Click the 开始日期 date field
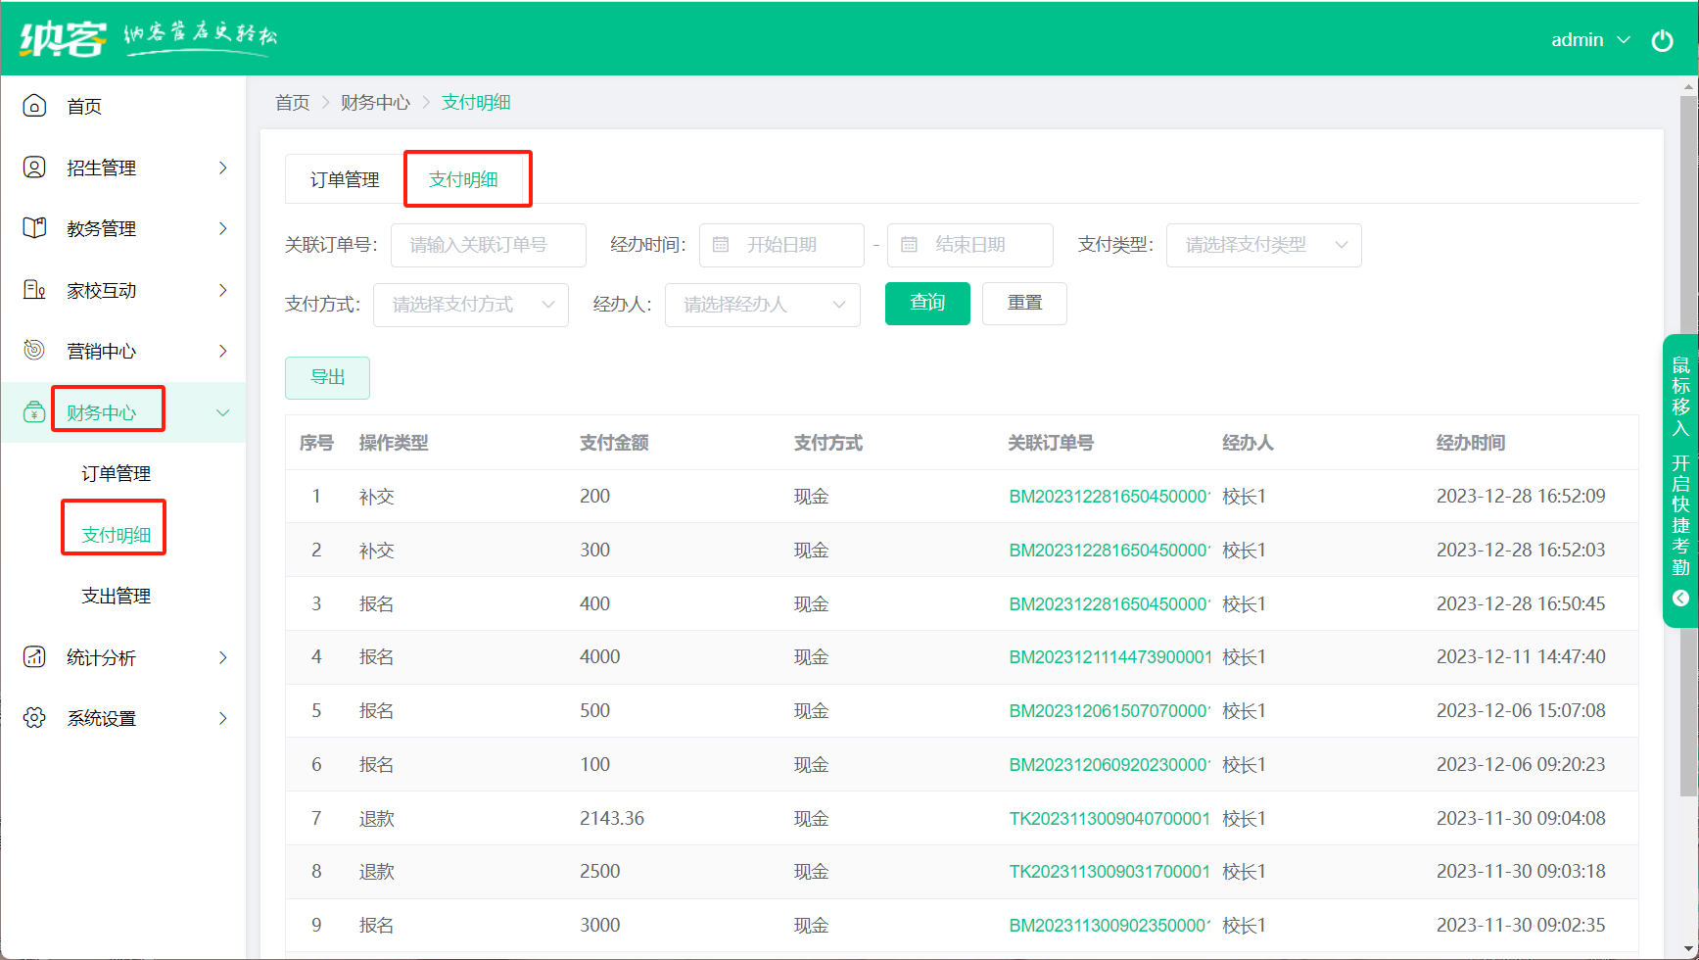The image size is (1699, 960). tap(781, 245)
